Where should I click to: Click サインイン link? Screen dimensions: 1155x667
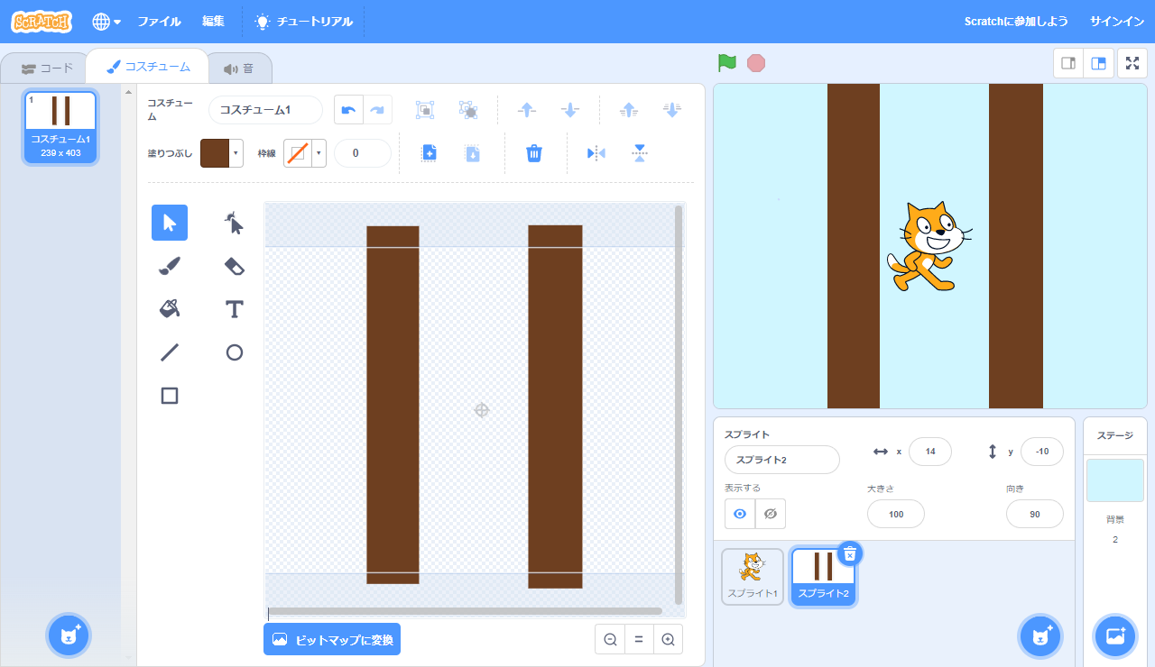[x=1117, y=22]
